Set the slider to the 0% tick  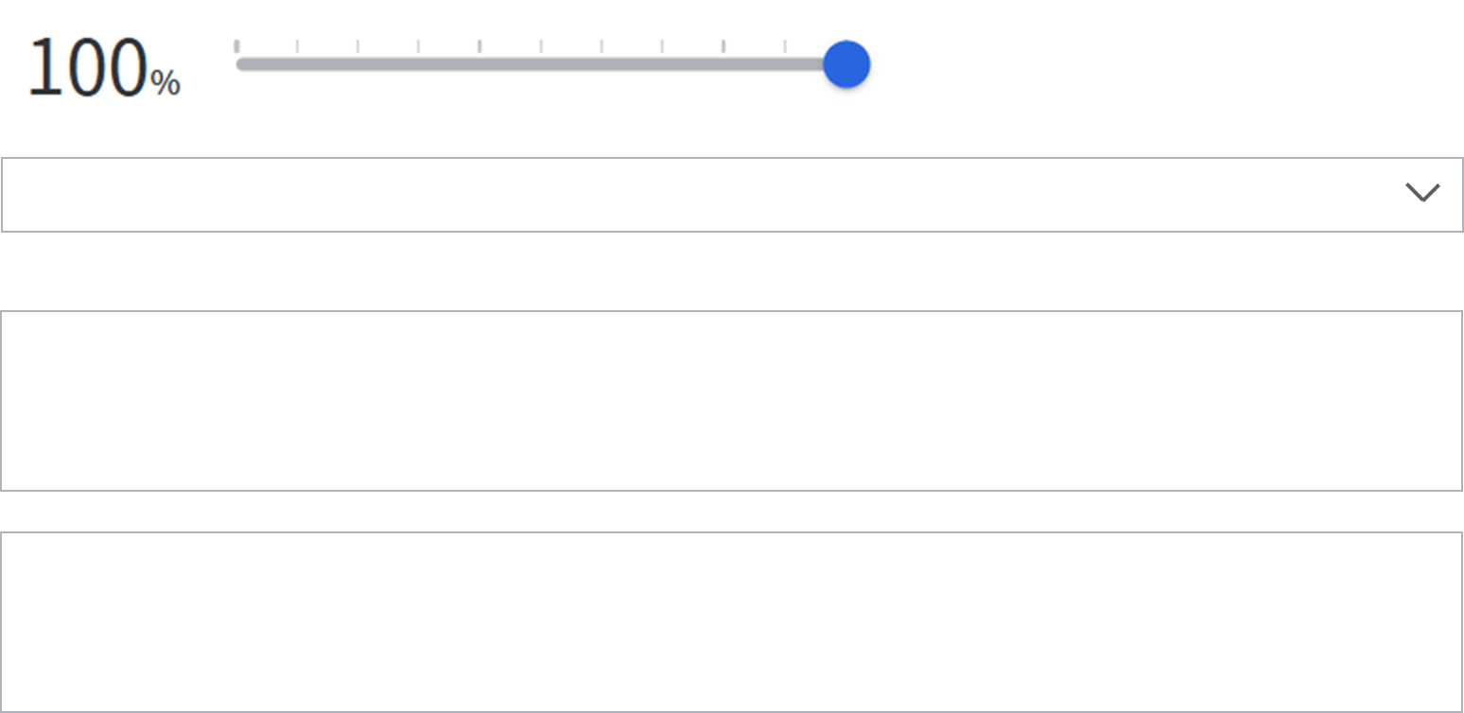237,64
